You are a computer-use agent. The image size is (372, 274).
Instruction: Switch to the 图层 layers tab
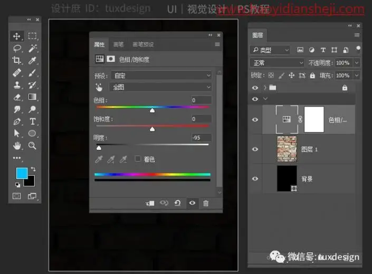point(257,35)
